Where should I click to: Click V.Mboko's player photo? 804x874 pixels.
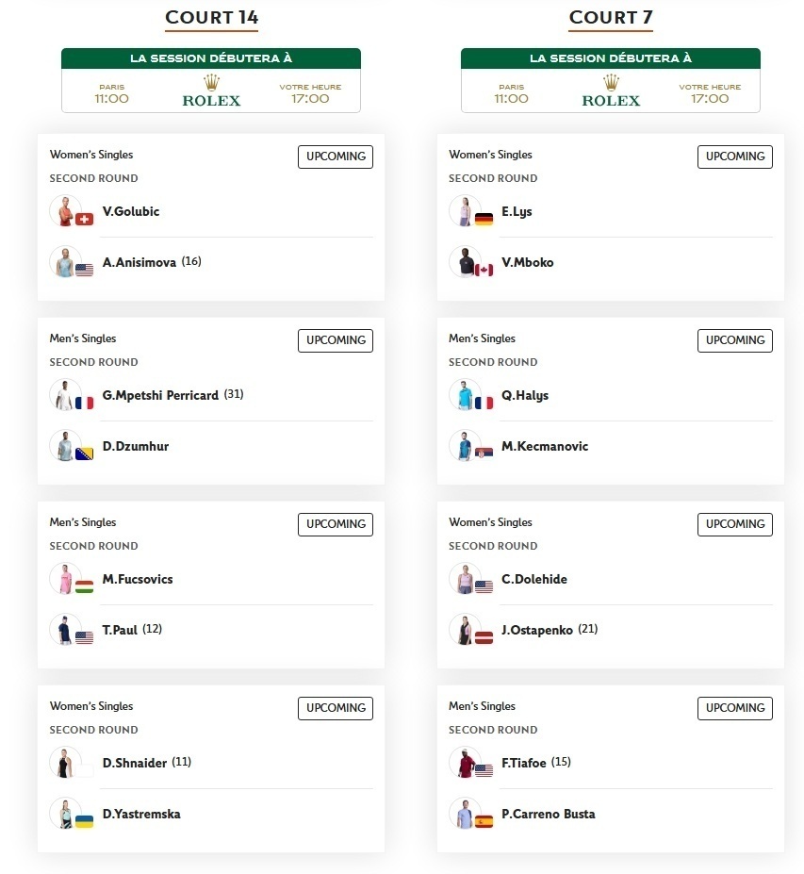[464, 261]
